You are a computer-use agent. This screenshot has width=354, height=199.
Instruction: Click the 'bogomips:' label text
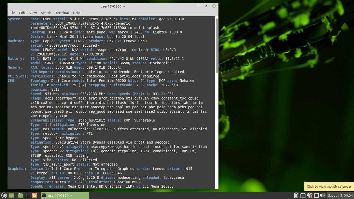pyautogui.click(x=40, y=89)
